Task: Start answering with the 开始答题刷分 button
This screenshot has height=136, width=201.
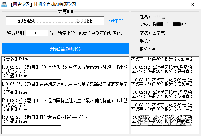Action: tap(65, 49)
